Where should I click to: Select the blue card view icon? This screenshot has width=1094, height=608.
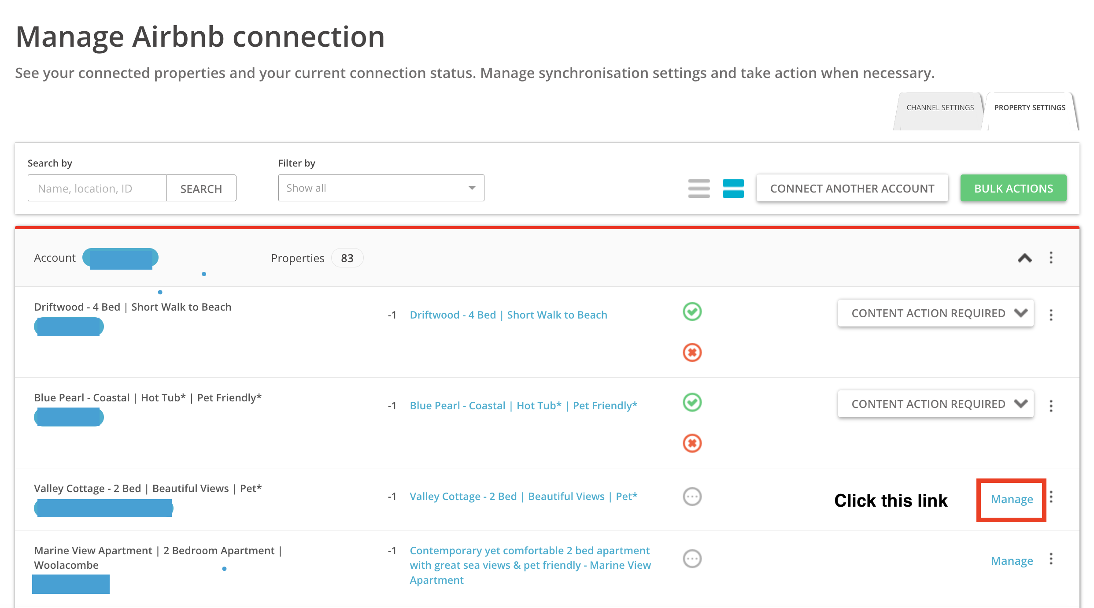point(733,188)
